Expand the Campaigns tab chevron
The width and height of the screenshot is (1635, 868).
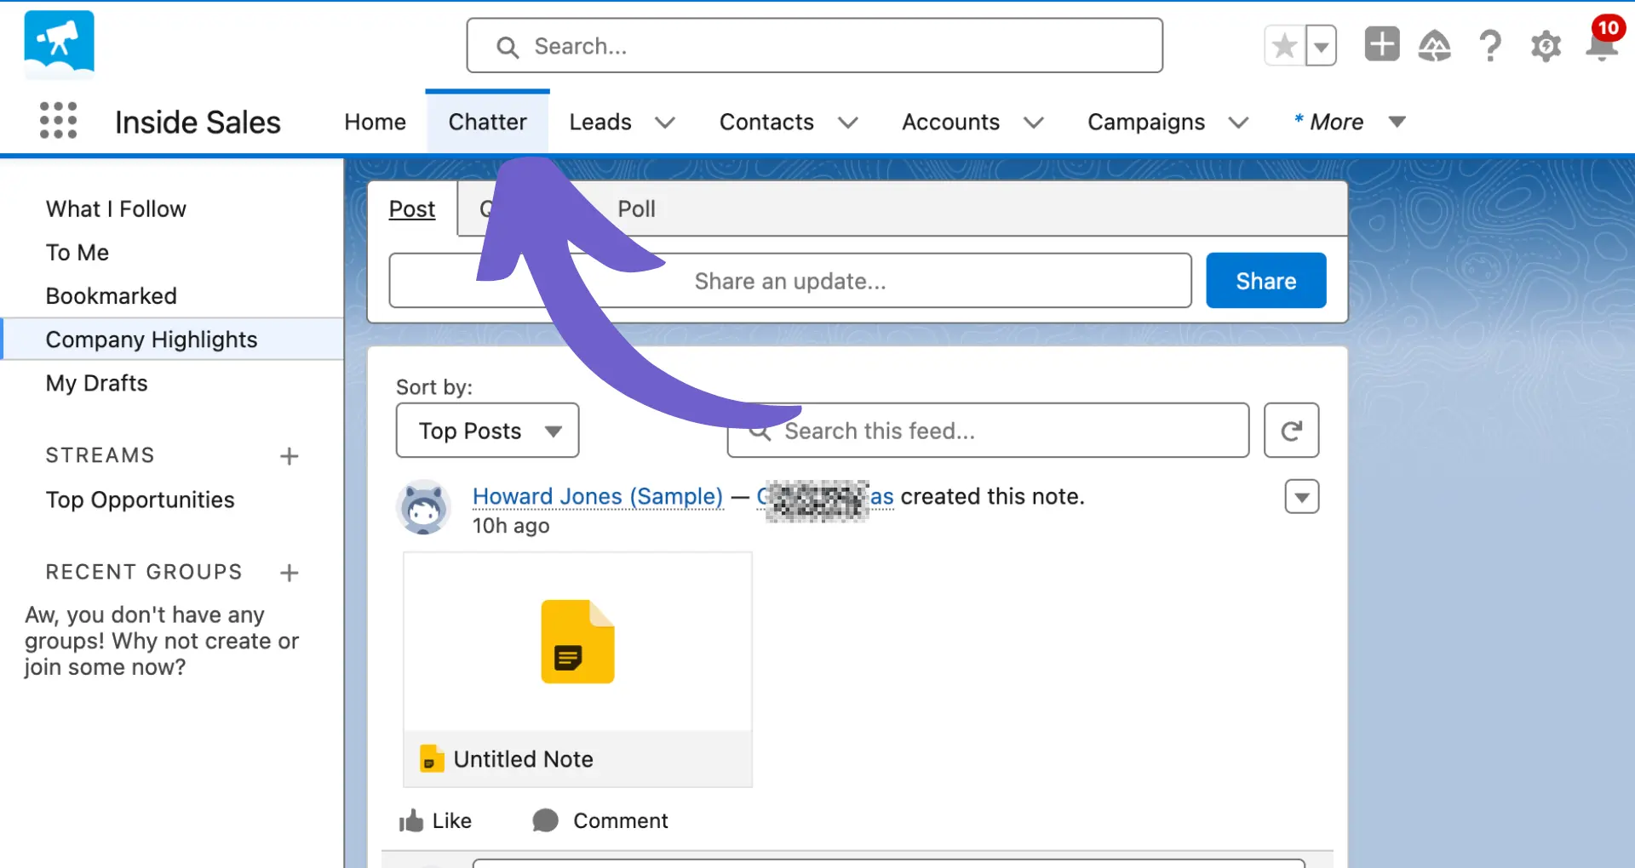(1238, 123)
